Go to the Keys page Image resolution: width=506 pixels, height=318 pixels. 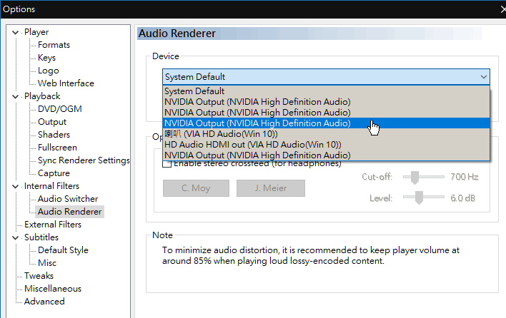46,58
